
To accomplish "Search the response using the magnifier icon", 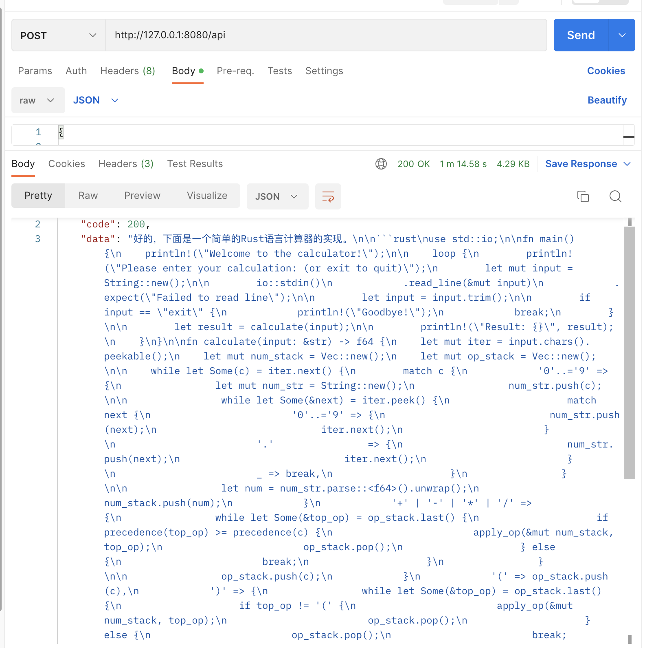I will (x=615, y=196).
